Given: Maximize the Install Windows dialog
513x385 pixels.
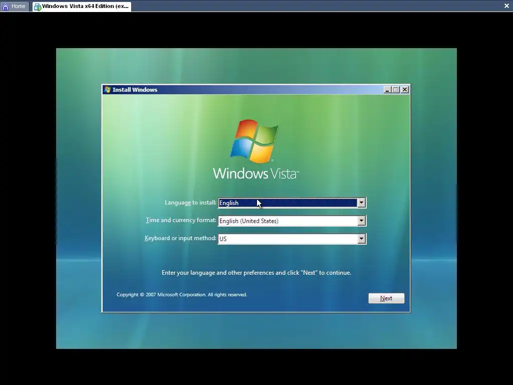Looking at the screenshot, I should [x=396, y=90].
